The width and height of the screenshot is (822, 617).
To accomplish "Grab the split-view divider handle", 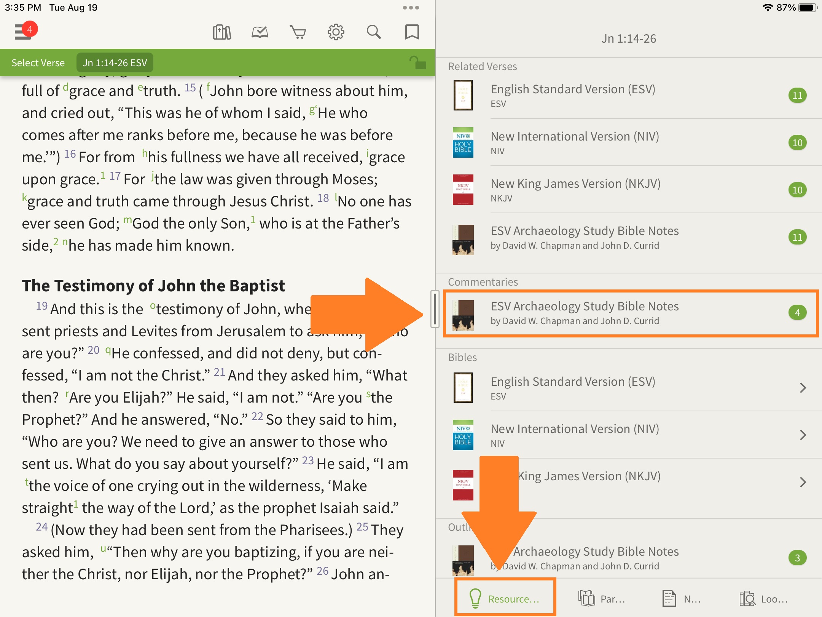I will (435, 308).
